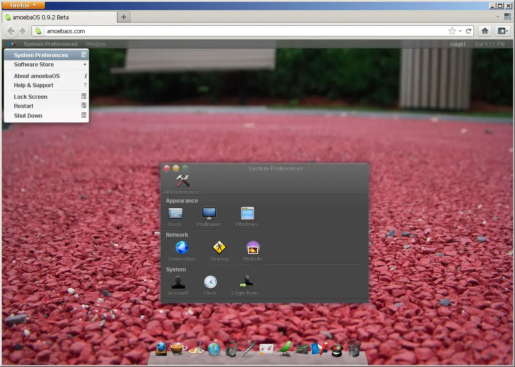The width and height of the screenshot is (515, 367).
Task: Select Software Store from the menu
Action: click(x=34, y=65)
